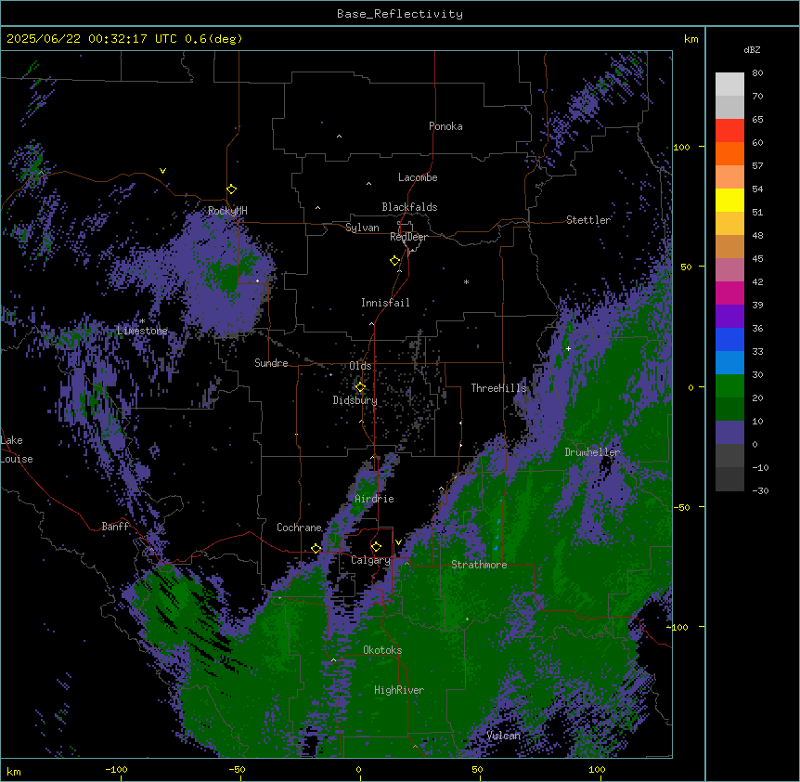Click the Lacombe city label
800x782 pixels.
(x=418, y=177)
